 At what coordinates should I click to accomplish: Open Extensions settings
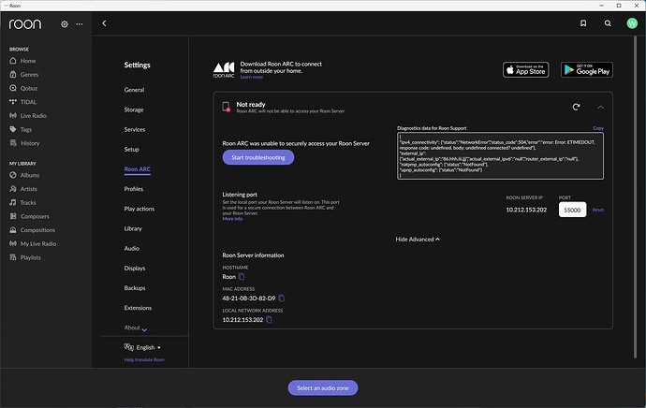[x=138, y=308]
